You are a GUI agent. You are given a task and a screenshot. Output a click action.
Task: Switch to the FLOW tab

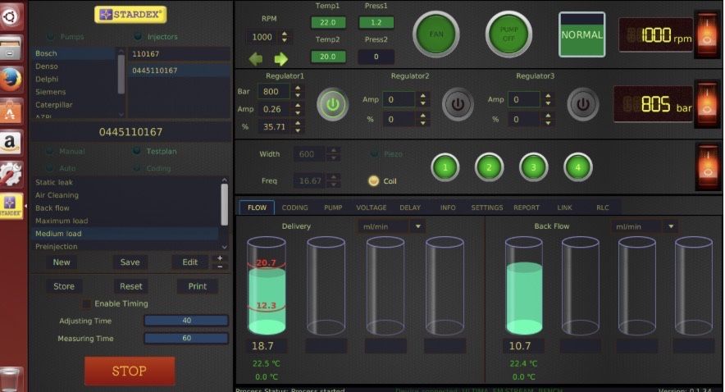point(257,207)
